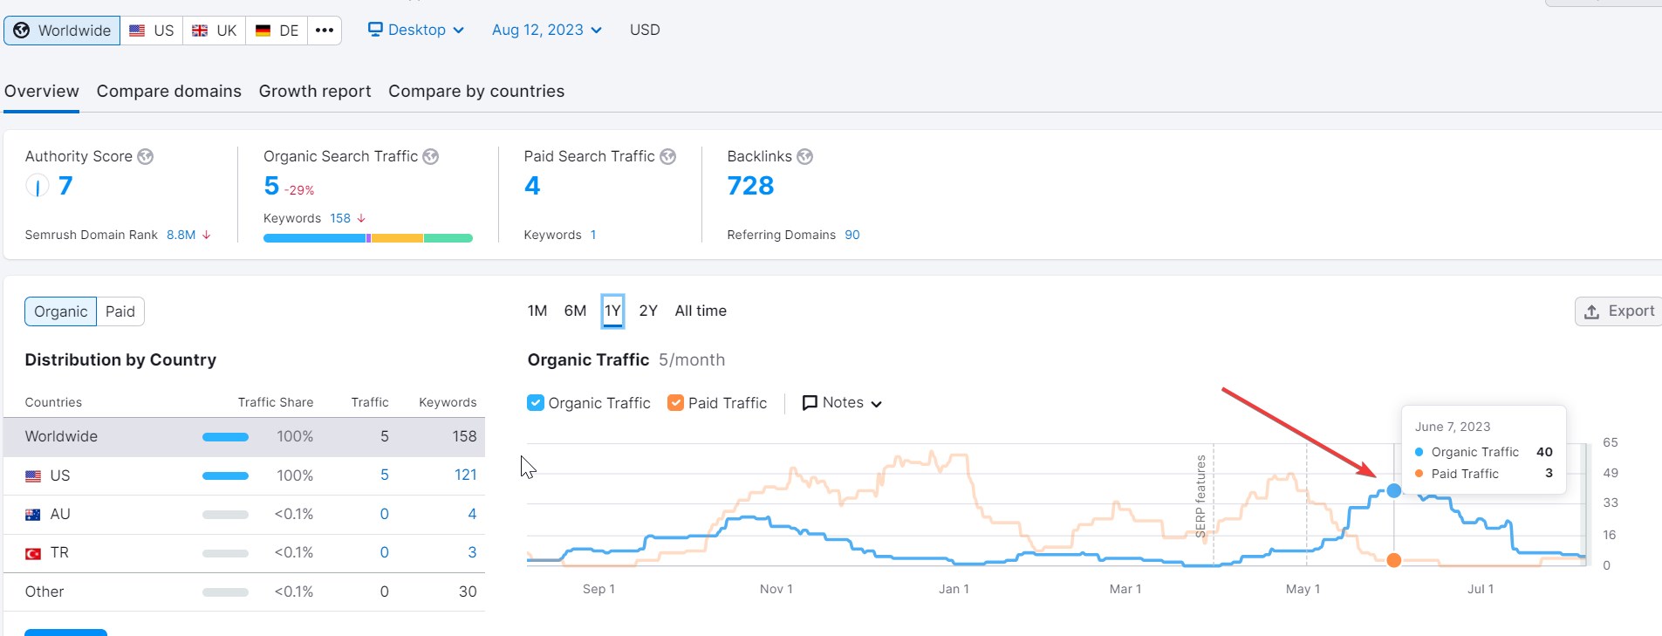Switch to the Compare domains tab
The image size is (1662, 636).
[x=169, y=92]
